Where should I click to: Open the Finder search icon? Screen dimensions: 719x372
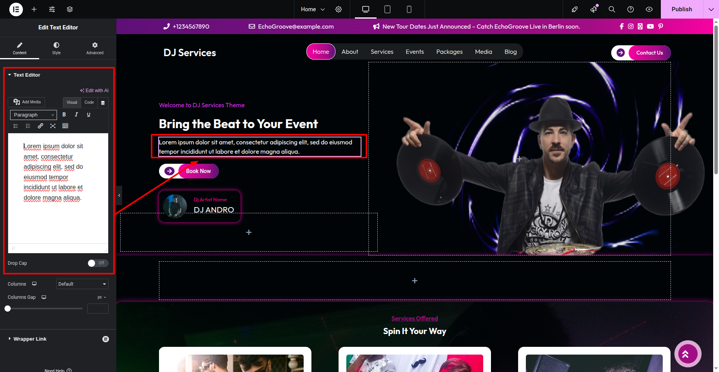point(612,9)
